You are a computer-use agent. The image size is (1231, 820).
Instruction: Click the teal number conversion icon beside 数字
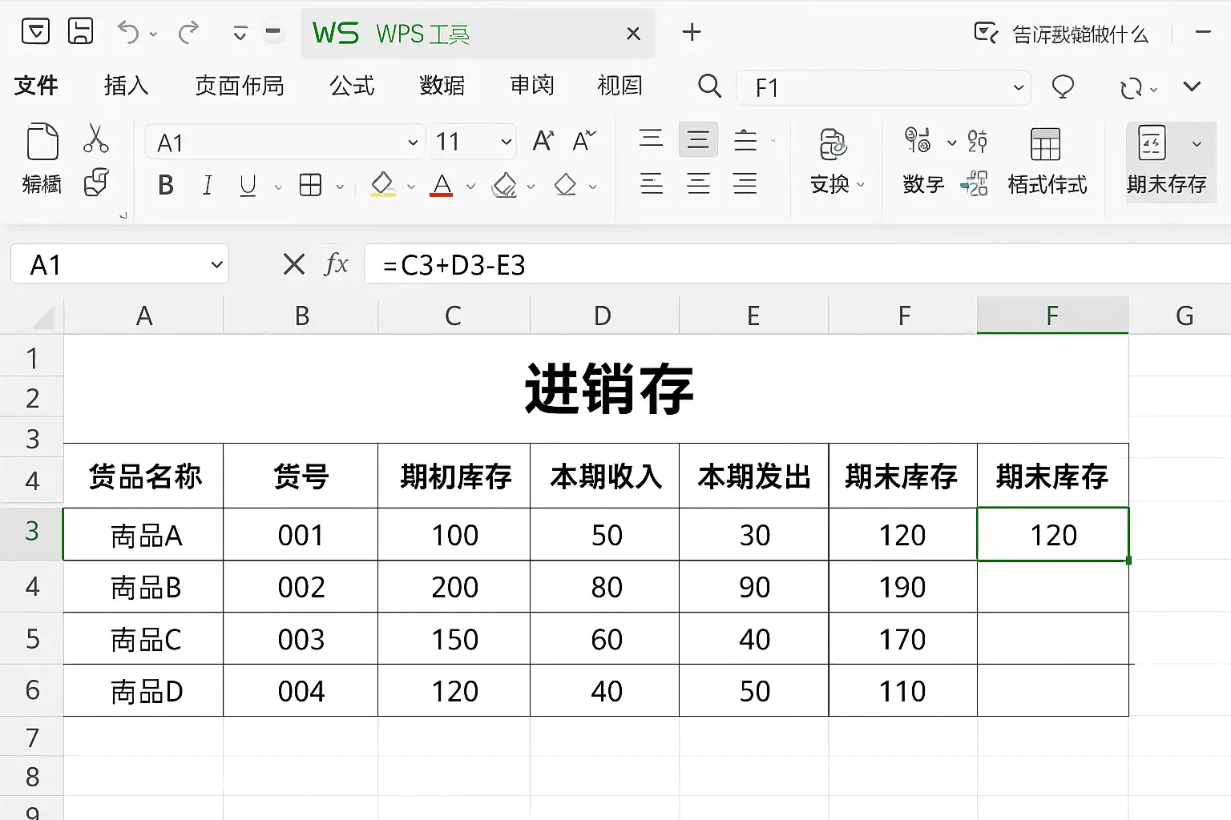[x=974, y=184]
